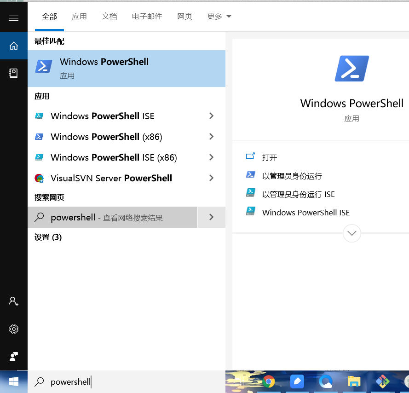This screenshot has width=409, height=393.
Task: Click the run-as-administrator PowerShell icon
Action: coord(250,174)
